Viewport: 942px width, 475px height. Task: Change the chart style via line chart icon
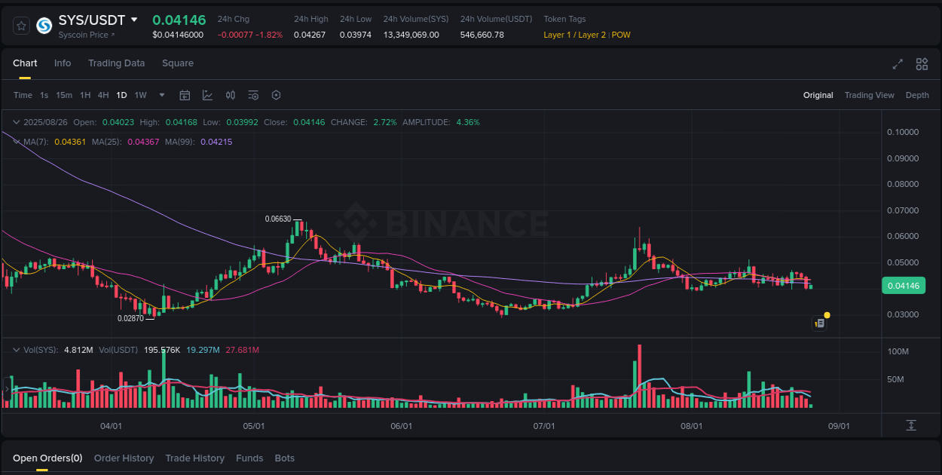click(207, 95)
